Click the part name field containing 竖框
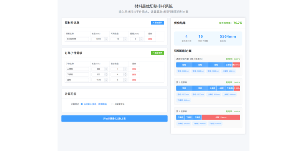Image resolution: width=307 pixels, height=151 pixels. (78, 80)
